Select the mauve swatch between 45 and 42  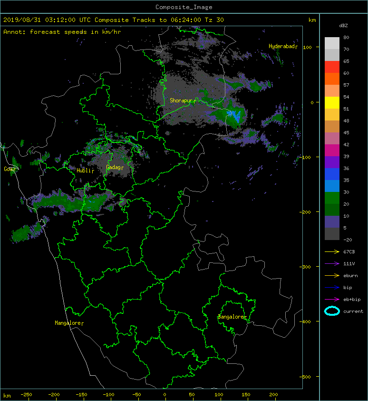(332, 139)
